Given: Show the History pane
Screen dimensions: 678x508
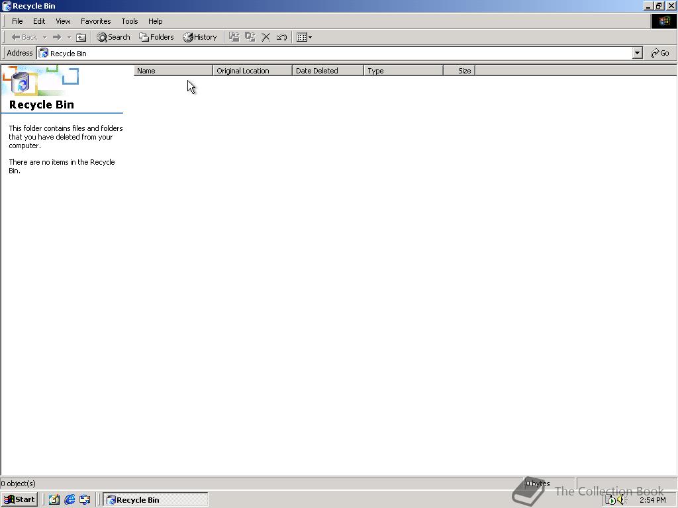Looking at the screenshot, I should coord(200,37).
